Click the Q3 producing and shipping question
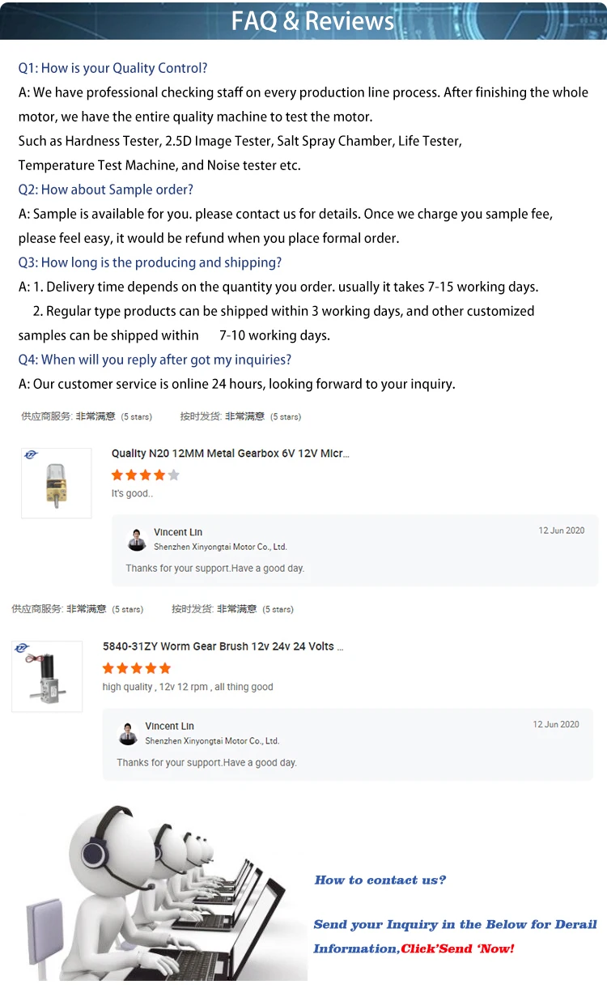 pyautogui.click(x=150, y=262)
